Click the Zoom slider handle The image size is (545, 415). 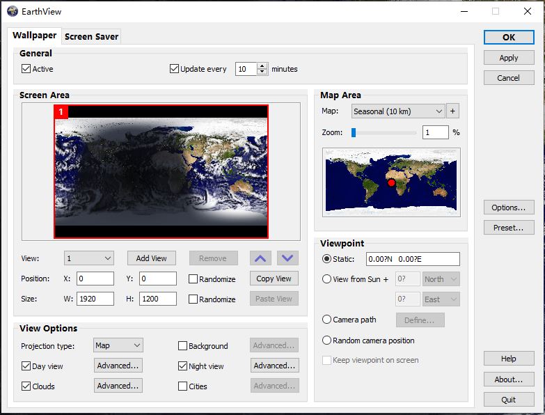coord(354,132)
